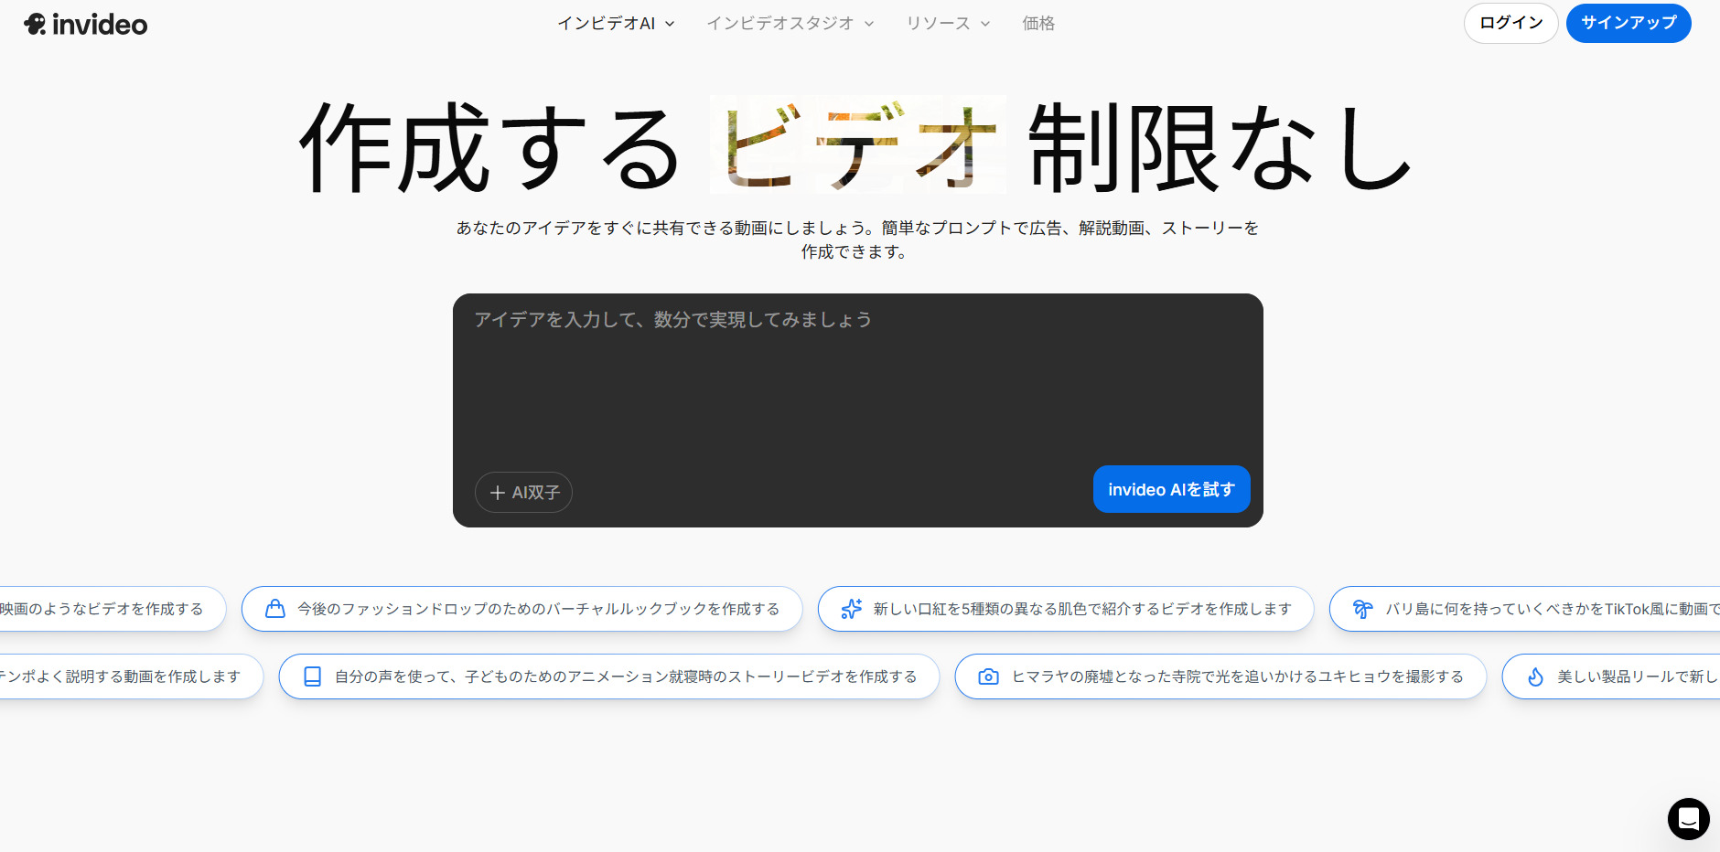Expand the インビデオスタジオ dropdown menu
The width and height of the screenshot is (1720, 852).
790,24
